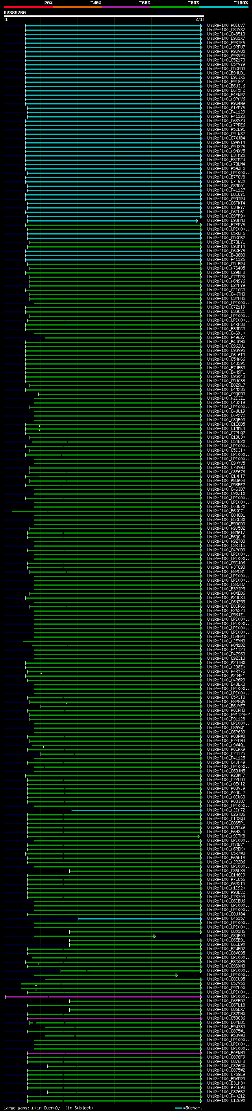
Task: Click the cyan alignment bar for UniRef100_B9DFM3
Action: pyautogui.click(x=112, y=221)
